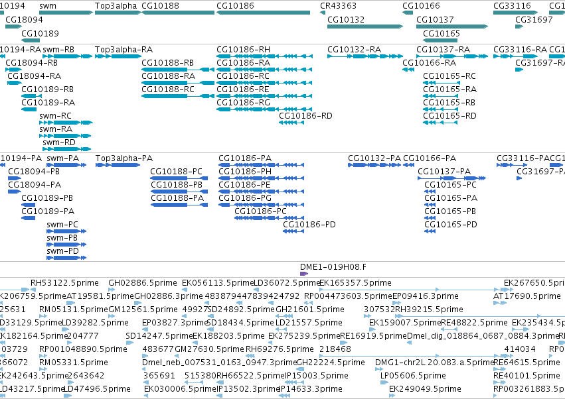Image resolution: width=565 pixels, height=399 pixels.
Task: Select protein CG10132-PA
Action: pyautogui.click(x=374, y=165)
